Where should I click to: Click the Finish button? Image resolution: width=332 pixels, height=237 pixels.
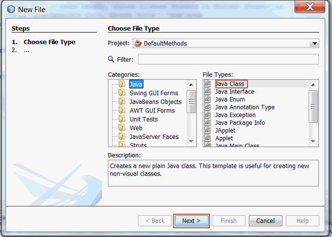(229, 221)
